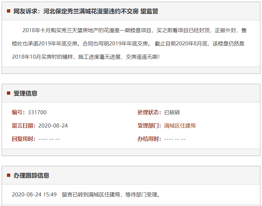Click the square bullet icon beside 受理信息
Image resolution: width=262 pixels, height=206 pixels.
click(9, 93)
